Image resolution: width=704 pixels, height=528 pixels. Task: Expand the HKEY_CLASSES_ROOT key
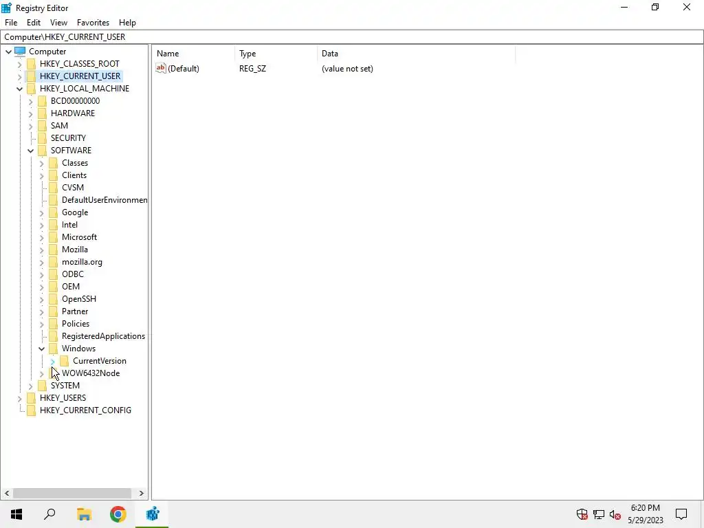(x=19, y=64)
